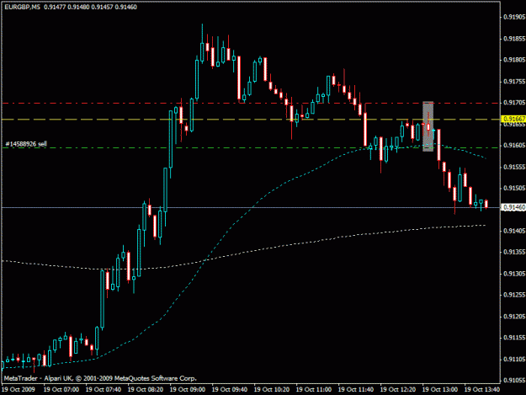The height and width of the screenshot is (395, 526).
Task: Click the 19 Oct 11:40 time label
Action: click(356, 389)
